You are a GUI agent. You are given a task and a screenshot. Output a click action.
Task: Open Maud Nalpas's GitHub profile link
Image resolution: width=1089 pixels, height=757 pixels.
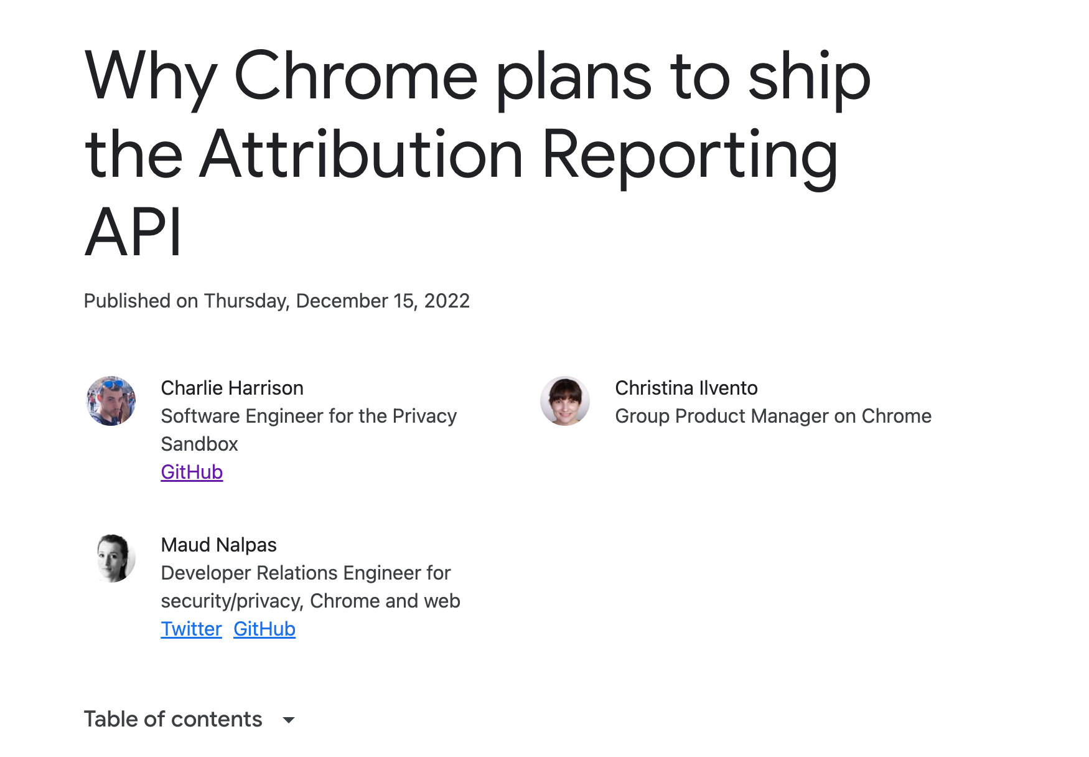click(264, 629)
